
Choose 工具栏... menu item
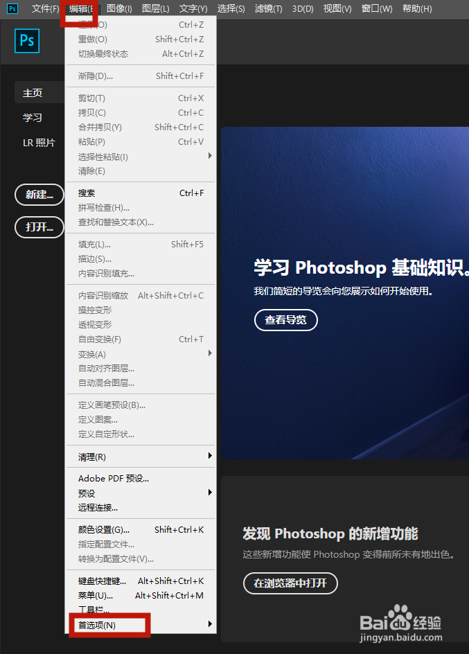click(x=141, y=610)
